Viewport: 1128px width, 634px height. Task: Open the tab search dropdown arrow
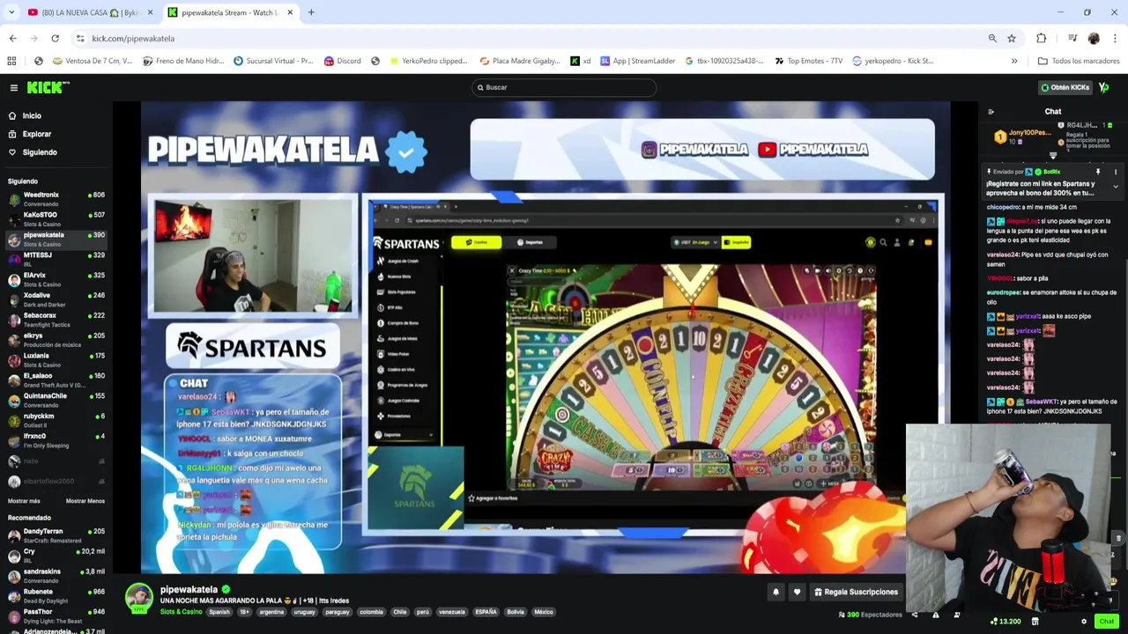(x=11, y=12)
